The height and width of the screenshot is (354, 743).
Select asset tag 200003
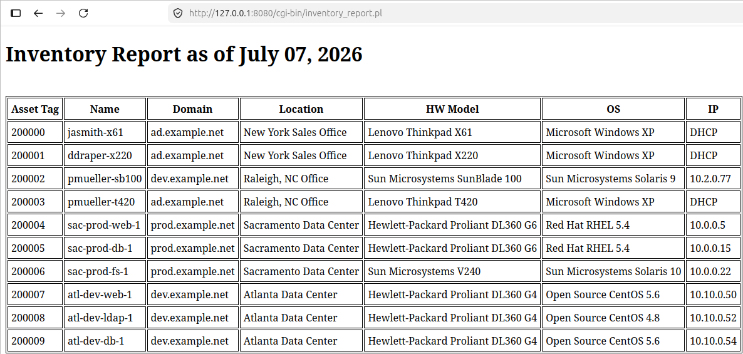tap(35, 202)
